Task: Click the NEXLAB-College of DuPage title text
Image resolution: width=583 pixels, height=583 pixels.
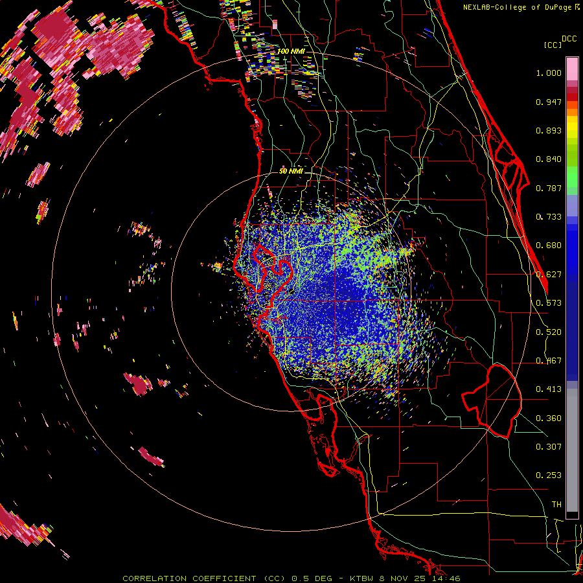Action: pyautogui.click(x=517, y=7)
